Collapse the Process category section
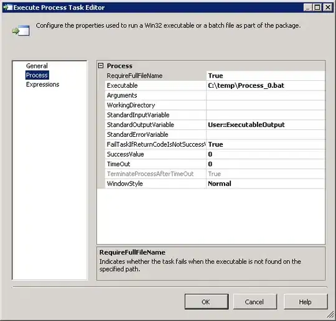Image resolution: width=336 pixels, height=321 pixels. [101, 65]
